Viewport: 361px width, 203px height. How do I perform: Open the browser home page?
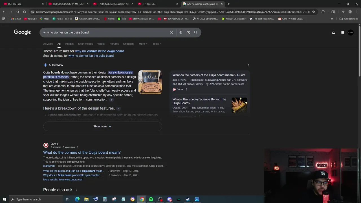click(24, 12)
